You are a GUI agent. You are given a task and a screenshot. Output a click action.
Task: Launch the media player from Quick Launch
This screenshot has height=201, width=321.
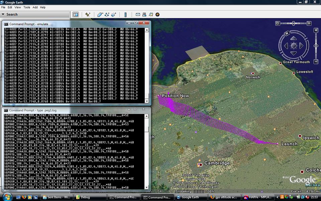point(30,197)
